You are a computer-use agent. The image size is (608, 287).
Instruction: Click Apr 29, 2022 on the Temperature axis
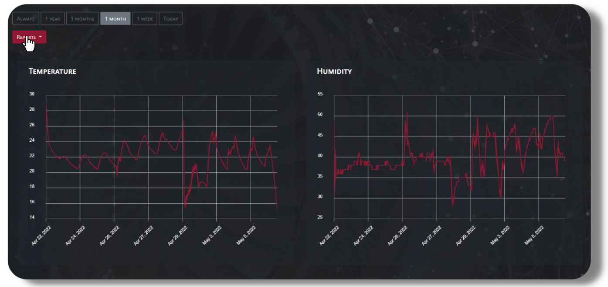177,236
